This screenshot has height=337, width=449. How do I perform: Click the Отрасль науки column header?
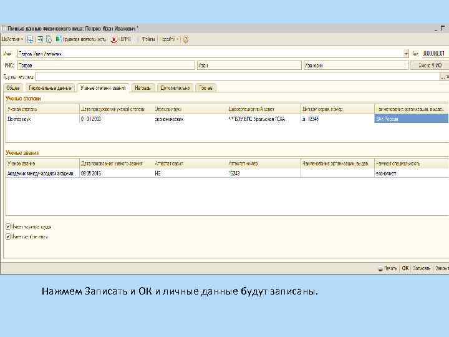pos(190,109)
